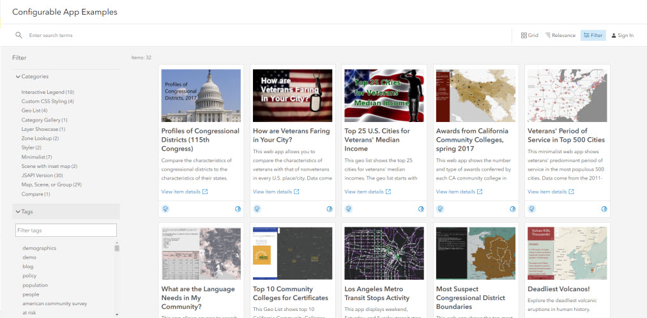Image resolution: width=647 pixels, height=318 pixels.
Task: Click app type badge on Veterans' Period card
Action: [532, 209]
